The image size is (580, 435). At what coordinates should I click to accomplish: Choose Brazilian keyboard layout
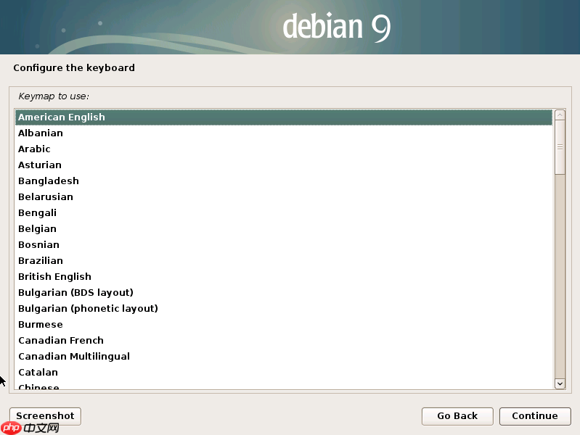(284, 260)
